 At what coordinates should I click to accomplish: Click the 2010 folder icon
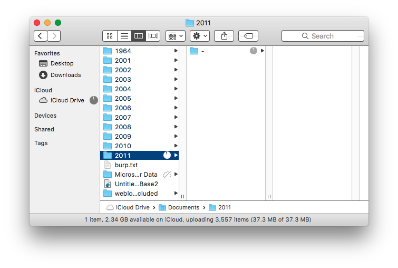108,146
